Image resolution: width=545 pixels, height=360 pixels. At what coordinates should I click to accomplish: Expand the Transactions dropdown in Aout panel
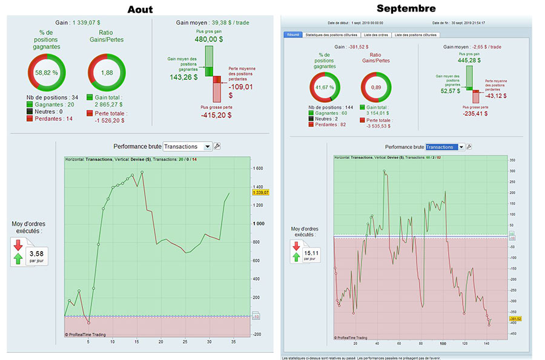point(208,146)
